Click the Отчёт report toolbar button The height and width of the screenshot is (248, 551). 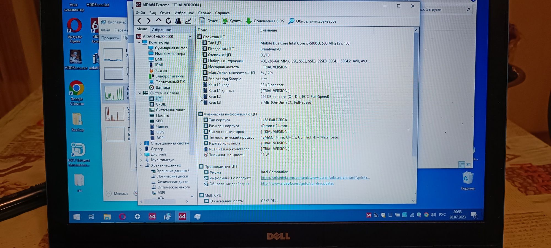coord(209,21)
